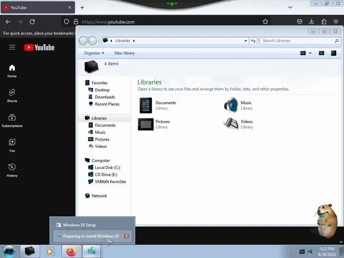The image size is (344, 258).
Task: Open the Pictures library in main pane
Action: [154, 124]
